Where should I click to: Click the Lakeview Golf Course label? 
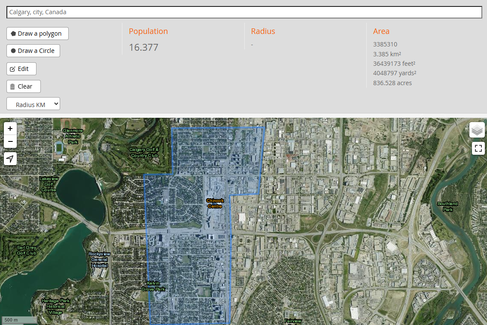click(x=49, y=184)
